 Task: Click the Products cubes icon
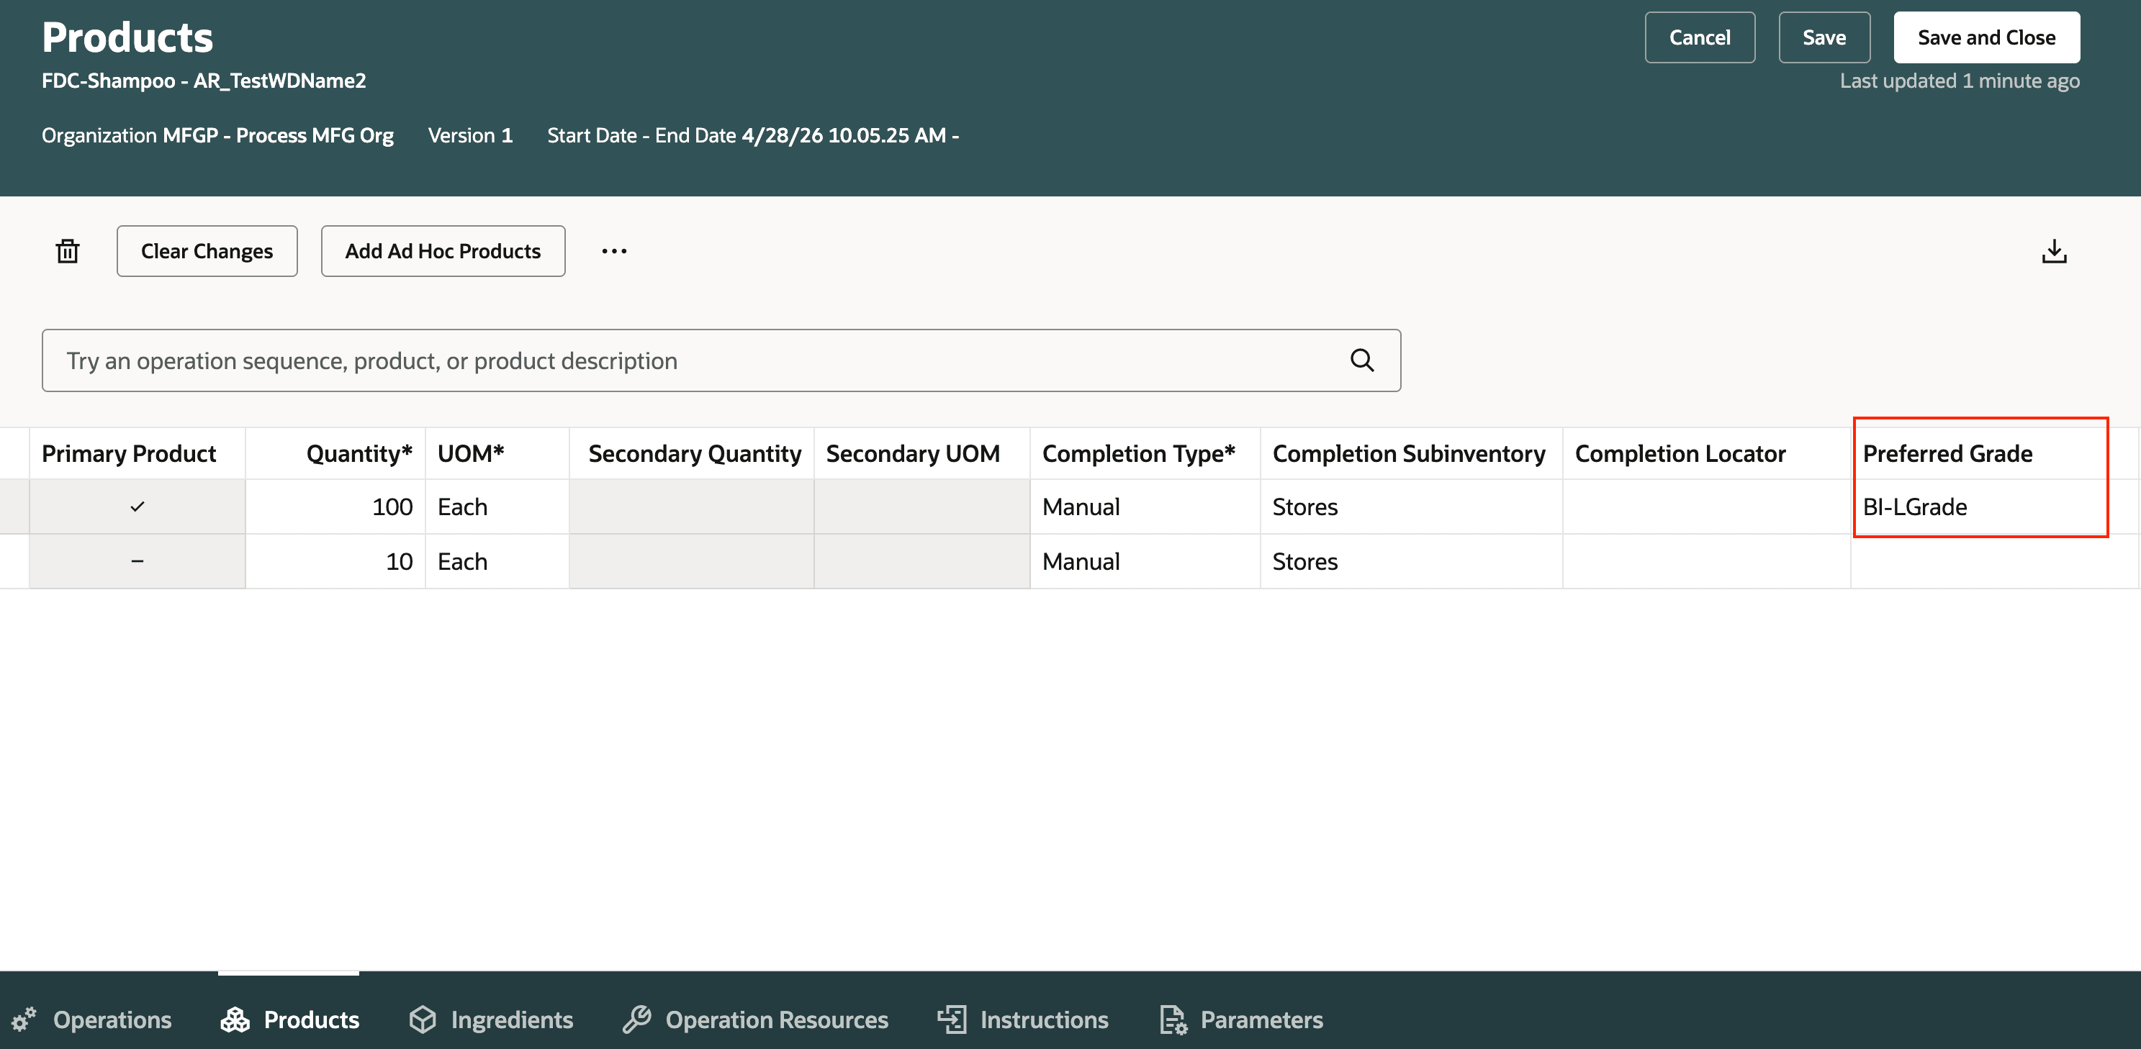tap(235, 1019)
